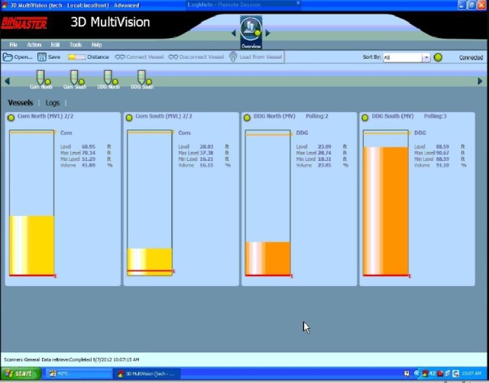Click the Corn South (MVL) 2/2 title
The width and height of the screenshot is (489, 383).
(164, 116)
